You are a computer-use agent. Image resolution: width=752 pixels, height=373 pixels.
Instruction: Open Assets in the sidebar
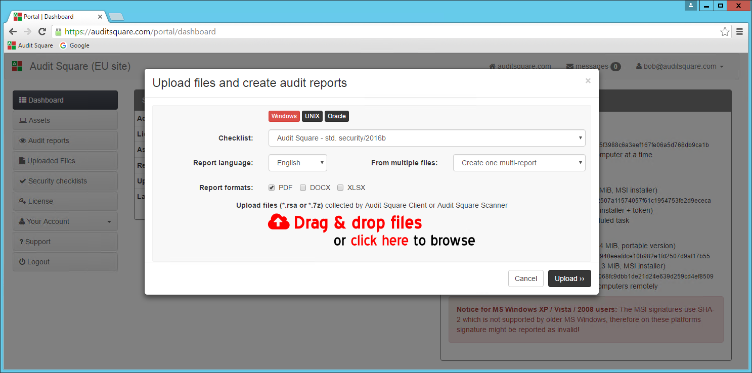[65, 120]
